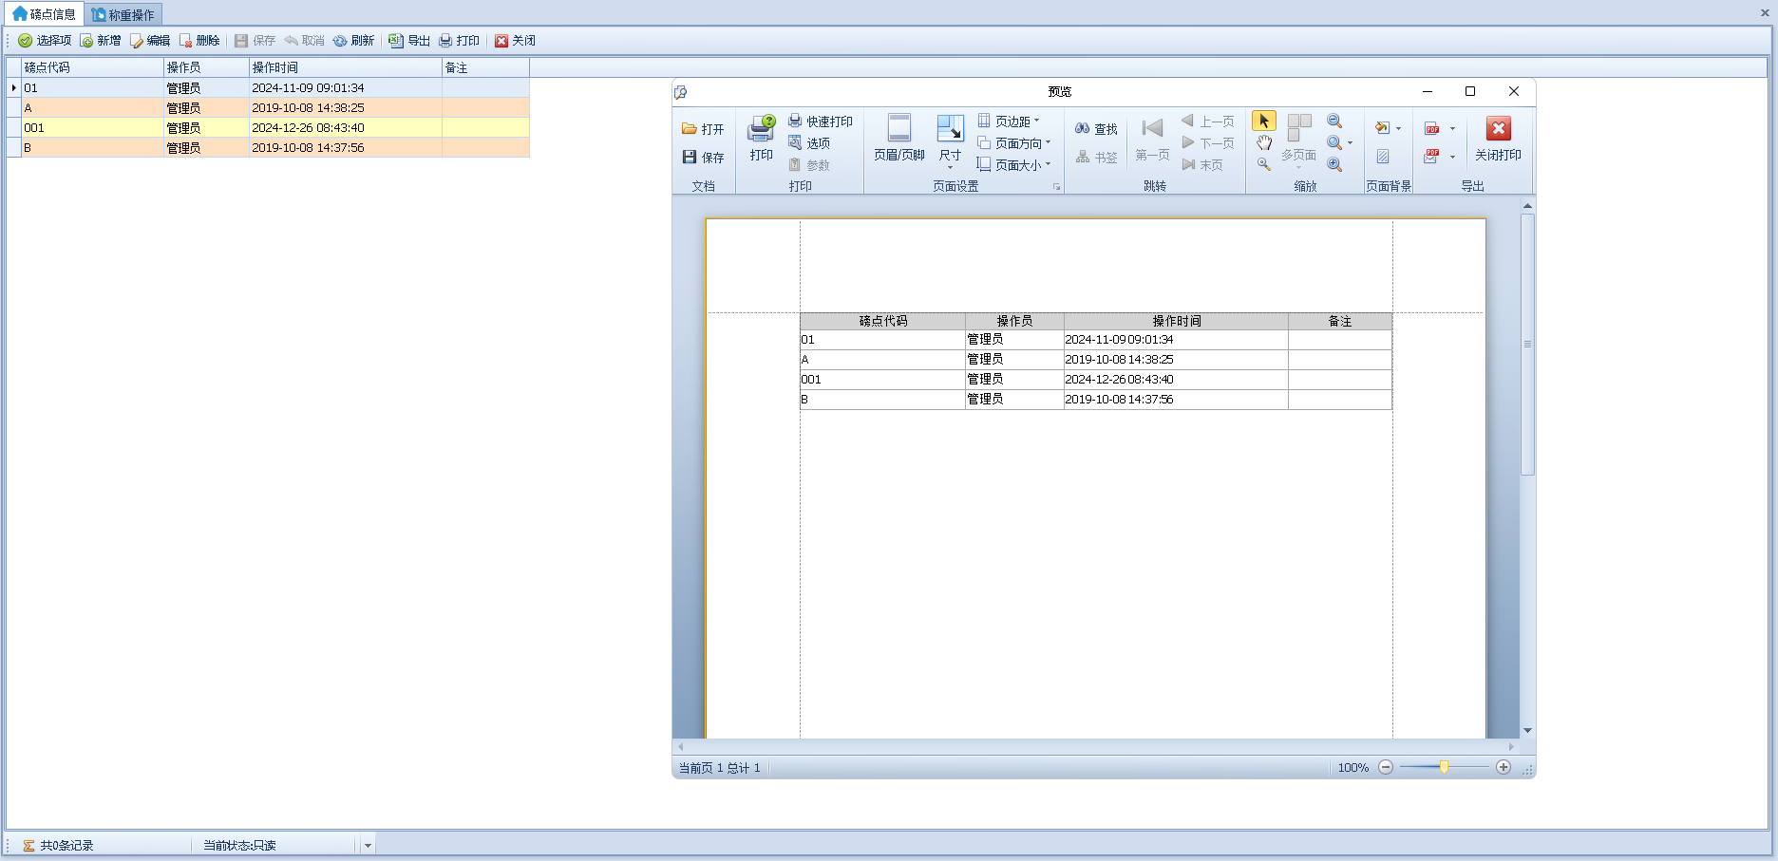Select the grid row with code A
This screenshot has height=861, width=1778.
click(268, 107)
